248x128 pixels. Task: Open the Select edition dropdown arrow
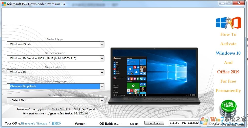coord(102,72)
